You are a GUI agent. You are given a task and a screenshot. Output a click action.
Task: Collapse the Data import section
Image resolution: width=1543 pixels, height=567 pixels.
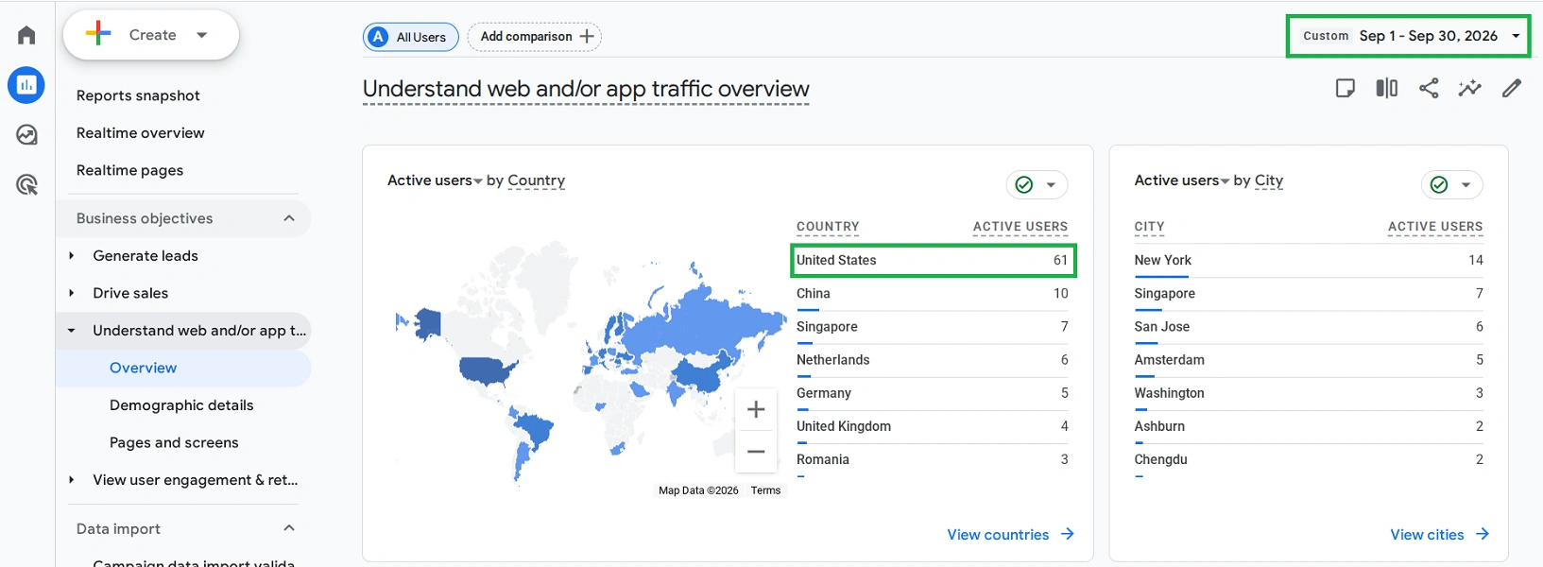289,528
